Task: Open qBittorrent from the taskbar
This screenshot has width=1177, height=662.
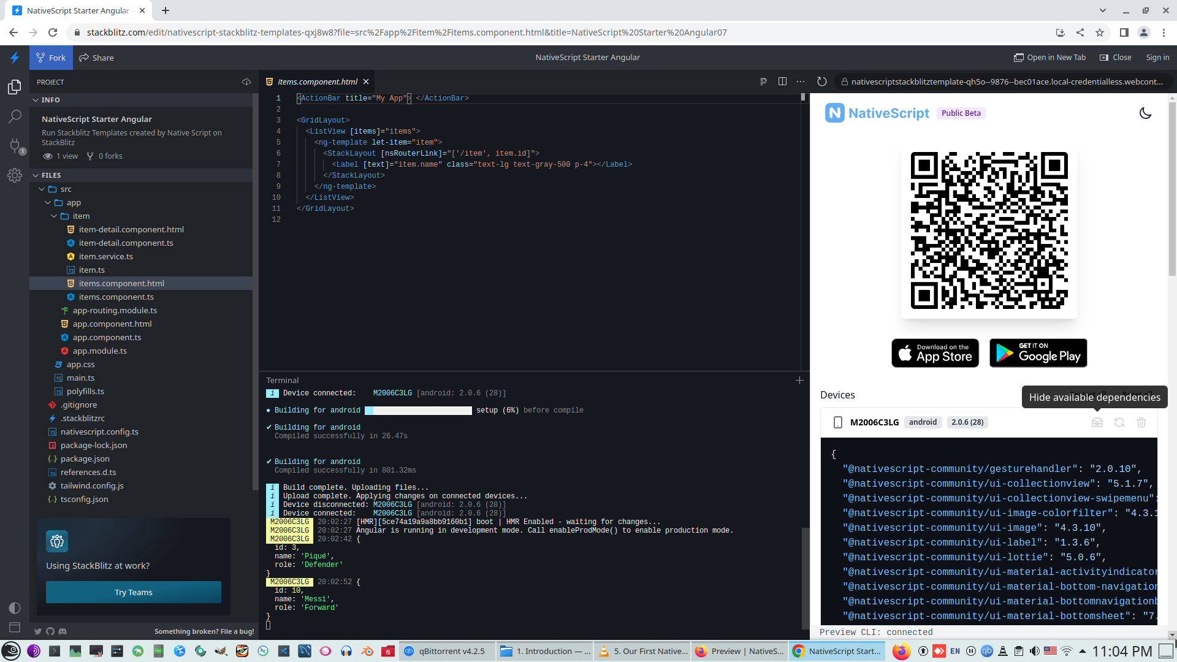Action: (445, 652)
